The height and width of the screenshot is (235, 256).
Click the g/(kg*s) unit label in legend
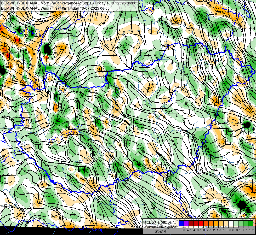[x=160, y=231]
